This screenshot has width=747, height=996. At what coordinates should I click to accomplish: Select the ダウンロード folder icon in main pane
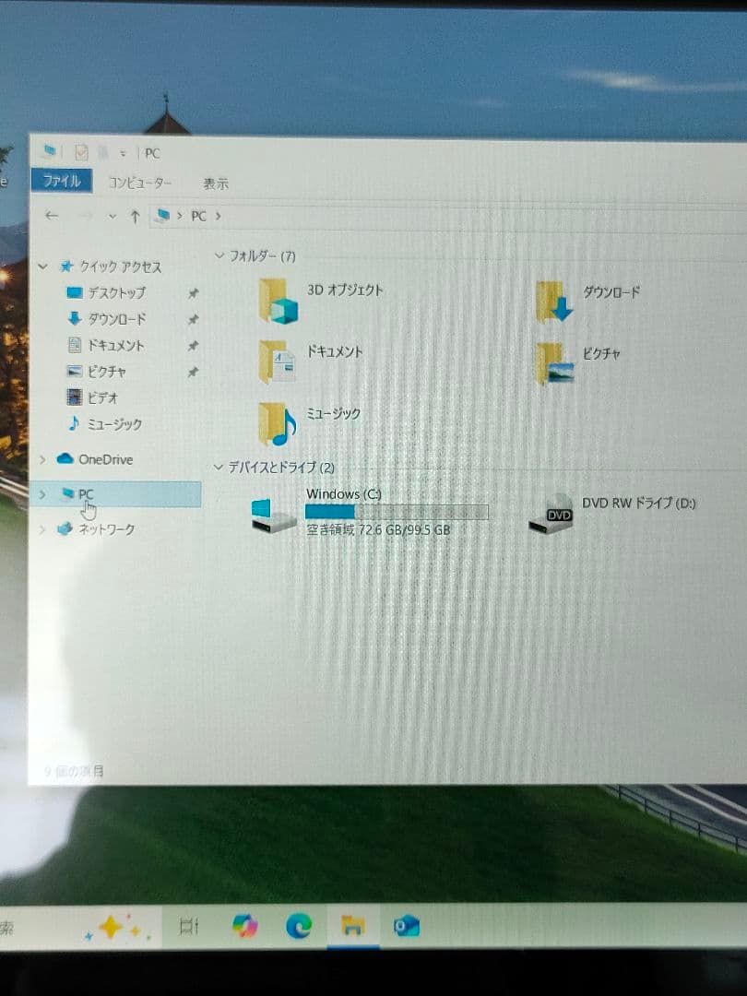554,301
